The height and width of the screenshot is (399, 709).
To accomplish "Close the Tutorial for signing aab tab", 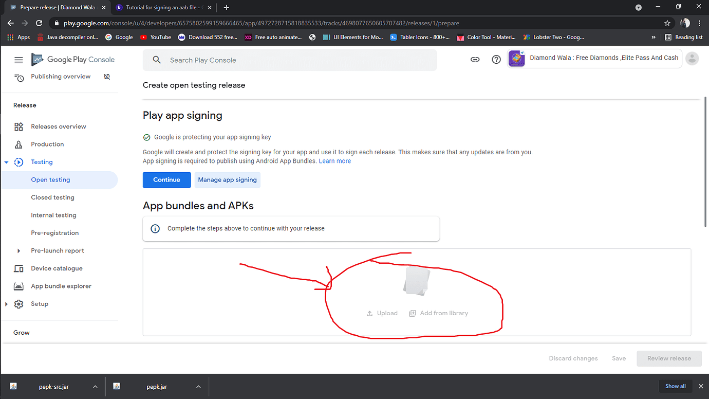I will (x=209, y=8).
